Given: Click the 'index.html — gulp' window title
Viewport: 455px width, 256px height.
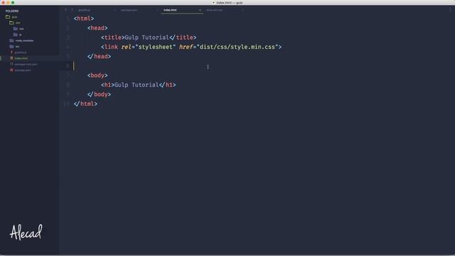Looking at the screenshot, I should pyautogui.click(x=229, y=3).
